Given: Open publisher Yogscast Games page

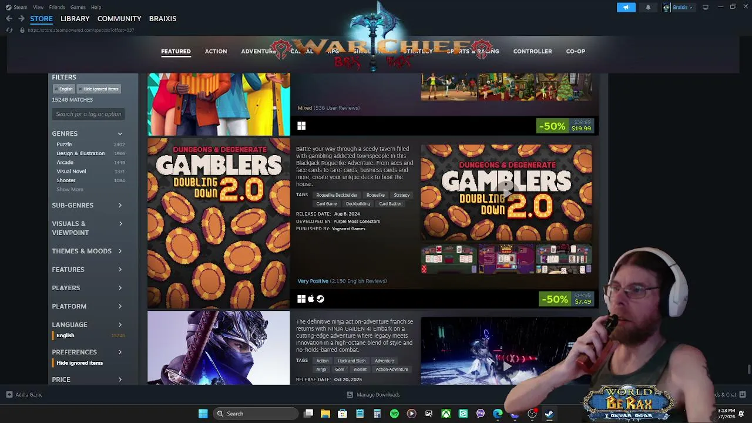Looking at the screenshot, I should (348, 229).
